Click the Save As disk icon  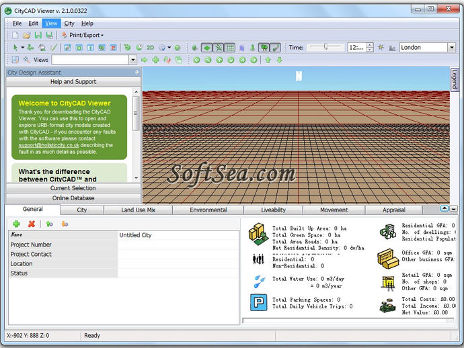(49, 35)
